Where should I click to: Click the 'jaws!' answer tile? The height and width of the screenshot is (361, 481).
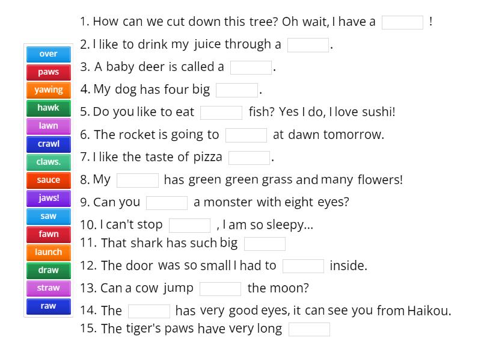[x=48, y=198]
